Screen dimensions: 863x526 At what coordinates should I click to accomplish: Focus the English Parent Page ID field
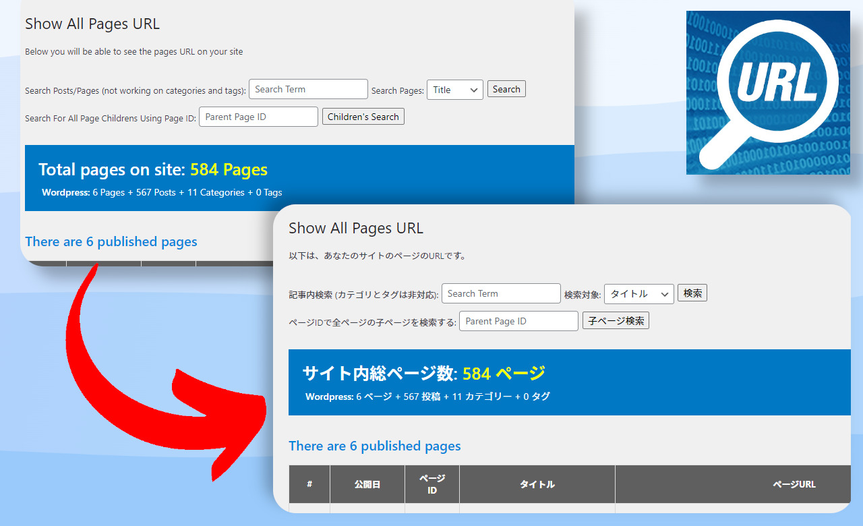258,117
